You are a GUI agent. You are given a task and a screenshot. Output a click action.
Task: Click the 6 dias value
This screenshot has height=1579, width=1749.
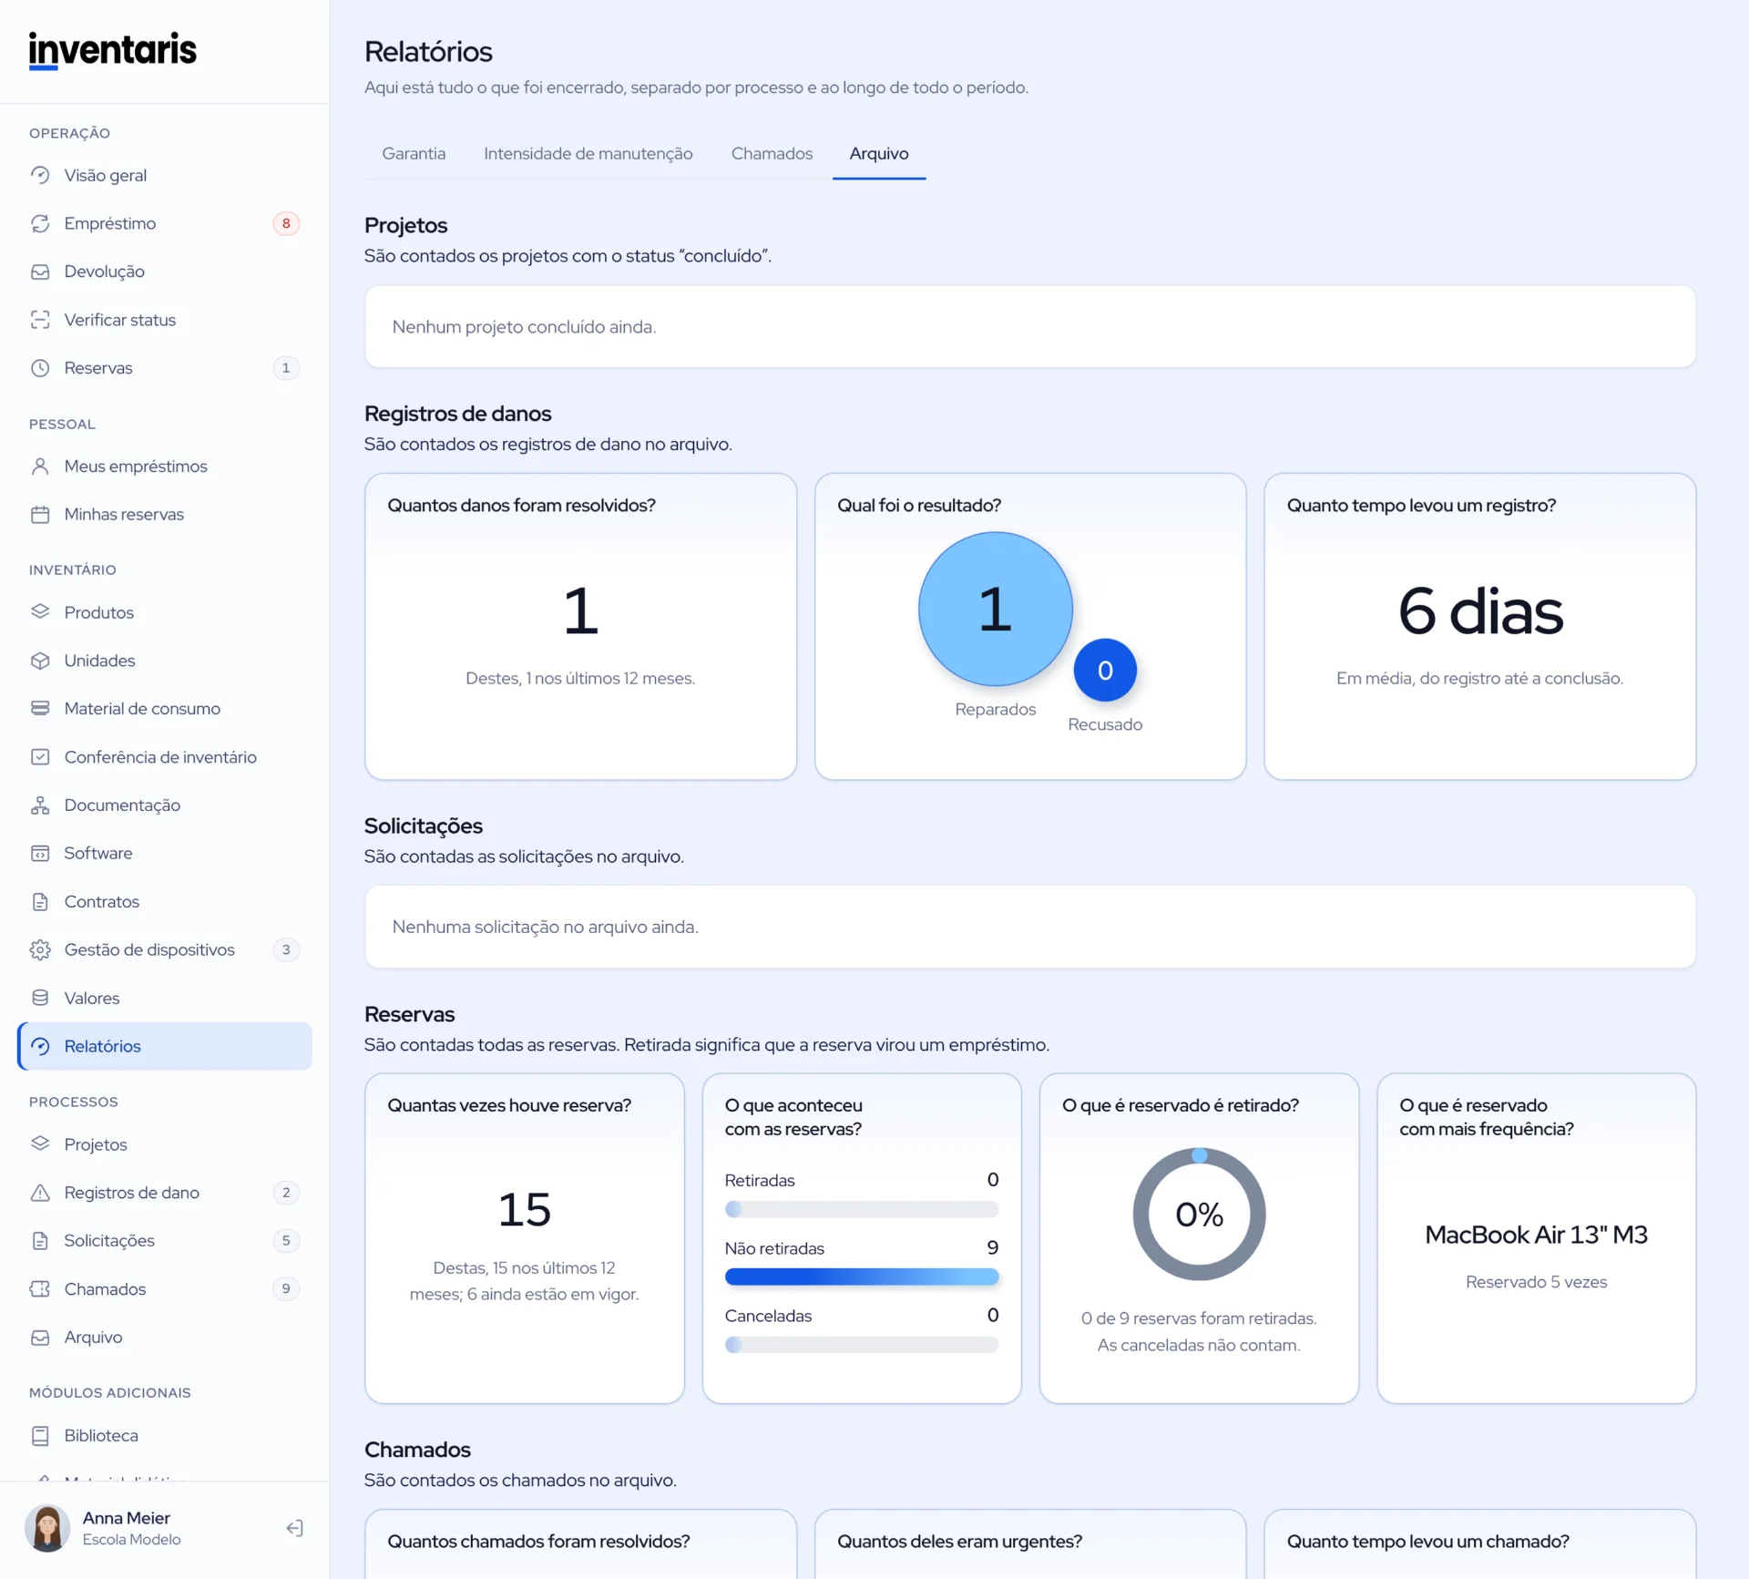(1480, 611)
